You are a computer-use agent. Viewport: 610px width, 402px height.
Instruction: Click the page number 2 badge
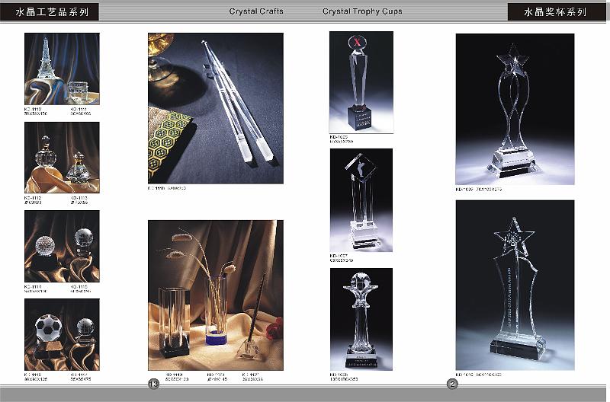click(452, 384)
